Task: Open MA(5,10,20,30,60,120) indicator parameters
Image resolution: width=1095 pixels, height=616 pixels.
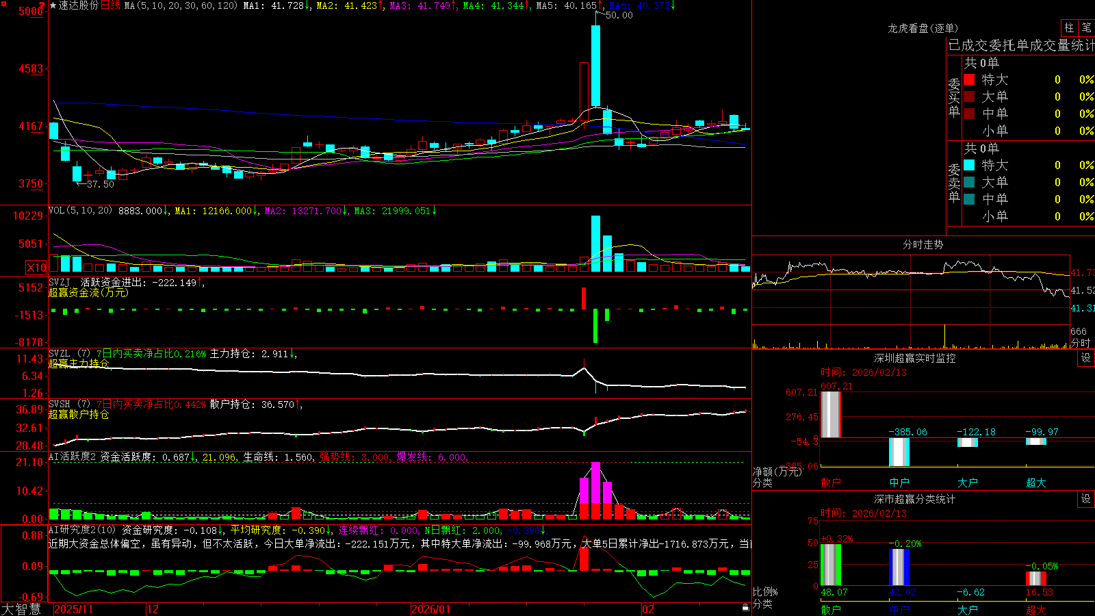Action: [x=181, y=5]
